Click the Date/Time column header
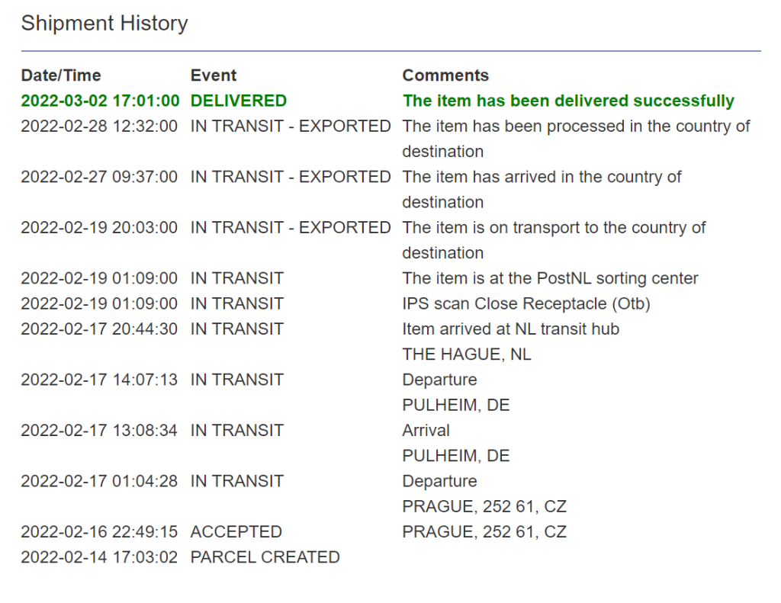The image size is (781, 603). pos(61,75)
